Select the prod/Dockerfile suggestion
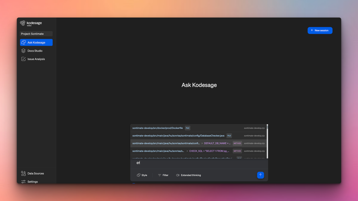This screenshot has height=201, width=358. [x=158, y=128]
